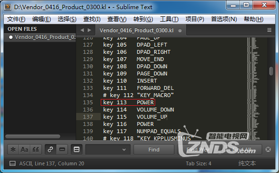This screenshot has width=279, height=173.
Task: Toggle highlight matches option
Action: [77, 149]
